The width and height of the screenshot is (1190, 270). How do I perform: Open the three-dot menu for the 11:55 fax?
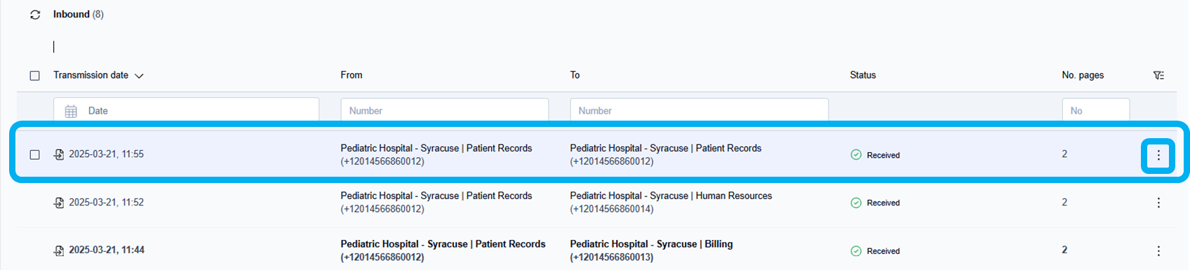pos(1158,155)
